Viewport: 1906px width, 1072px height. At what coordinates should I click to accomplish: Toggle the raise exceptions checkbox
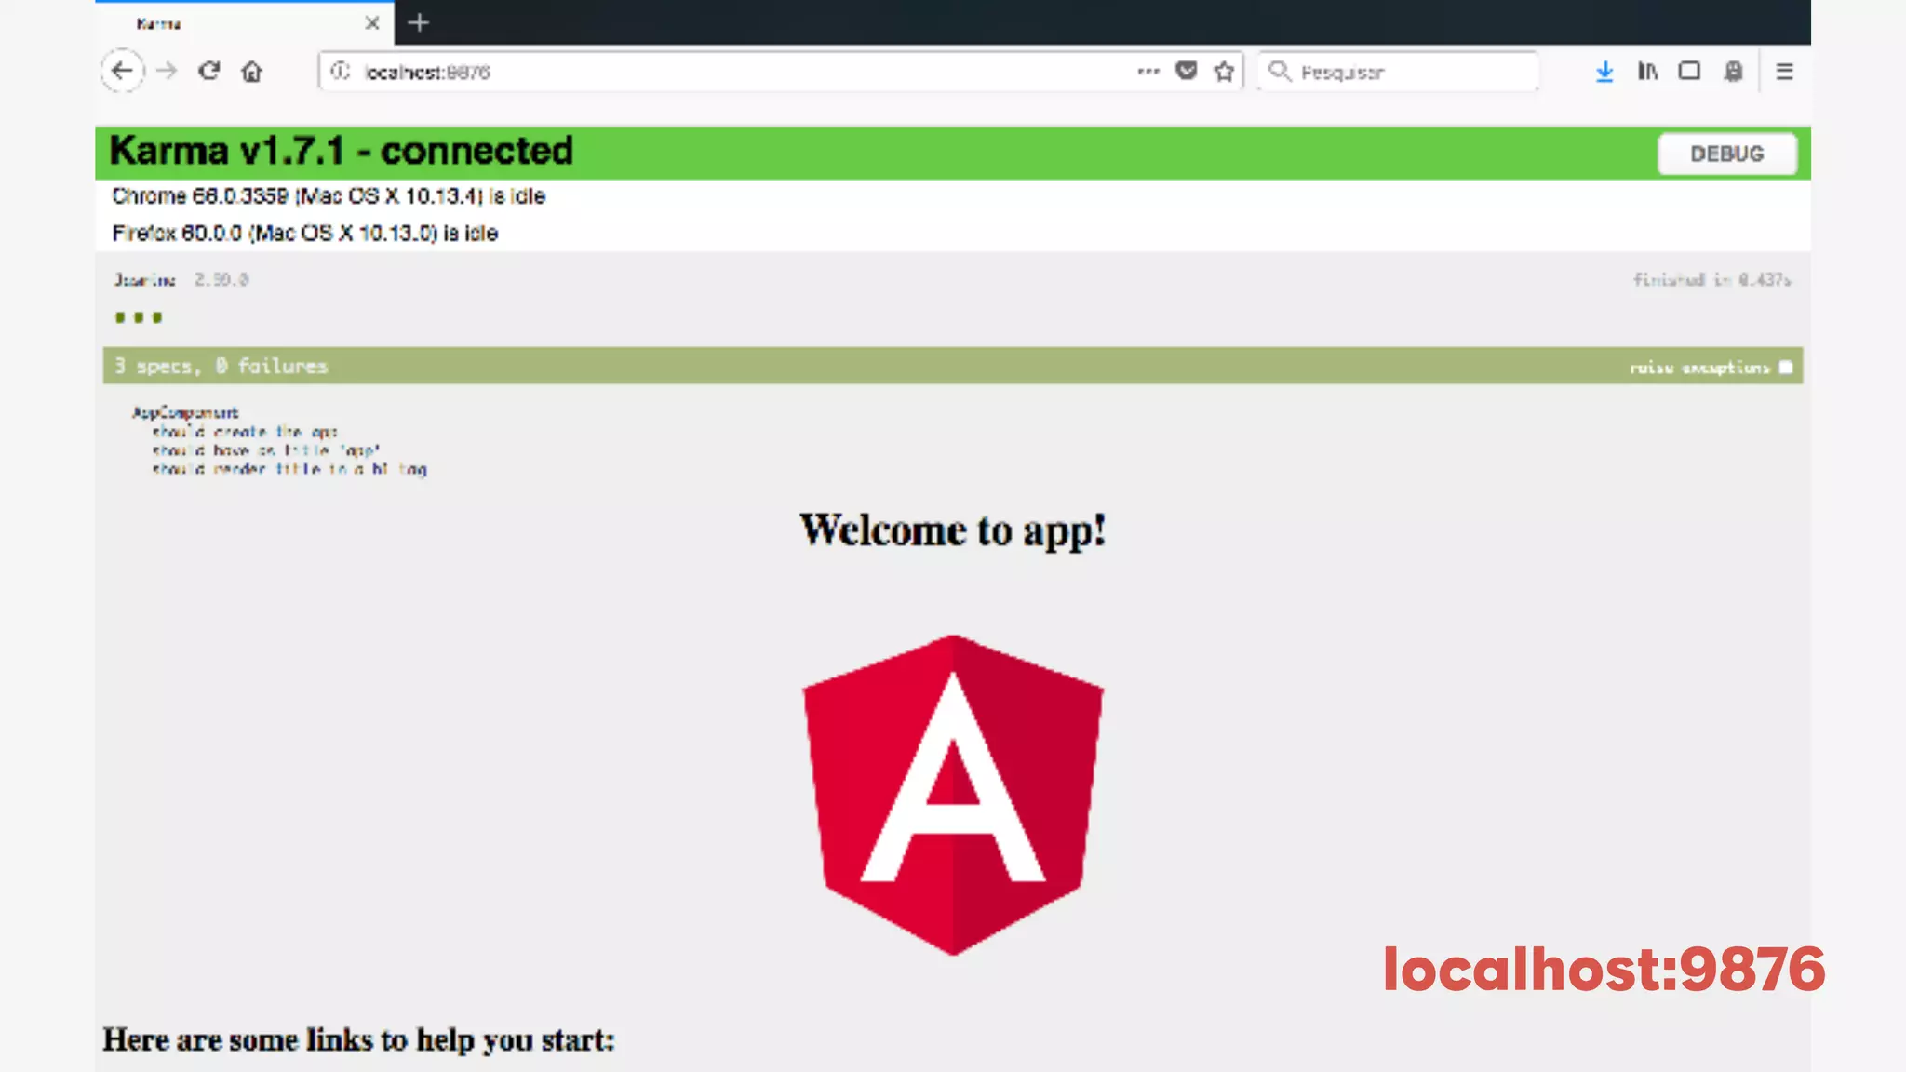click(1785, 367)
